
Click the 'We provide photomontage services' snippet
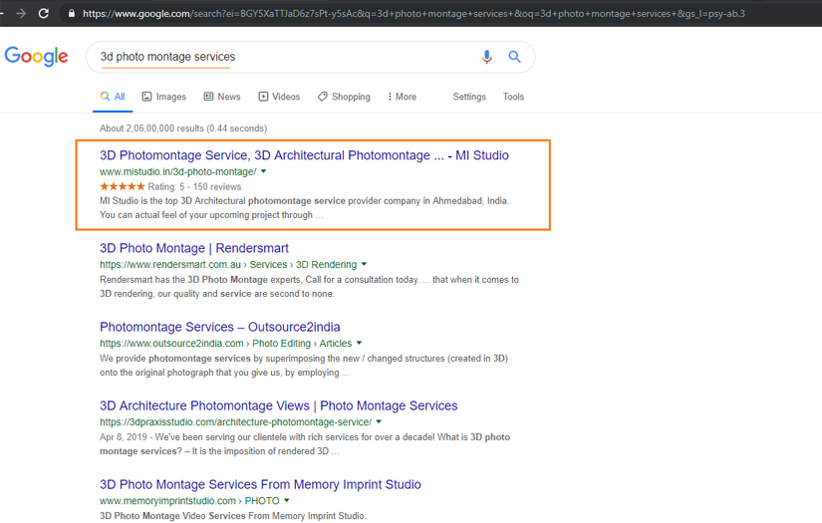click(304, 366)
